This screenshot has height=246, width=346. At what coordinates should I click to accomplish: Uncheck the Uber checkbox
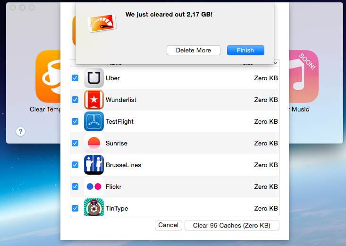coord(75,78)
